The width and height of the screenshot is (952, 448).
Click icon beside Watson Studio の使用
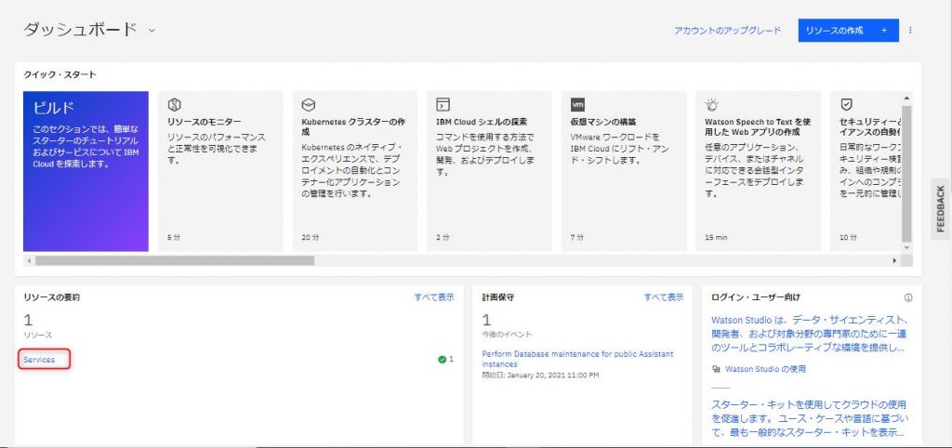coord(716,369)
